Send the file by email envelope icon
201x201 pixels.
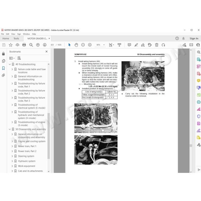(x=191, y=45)
